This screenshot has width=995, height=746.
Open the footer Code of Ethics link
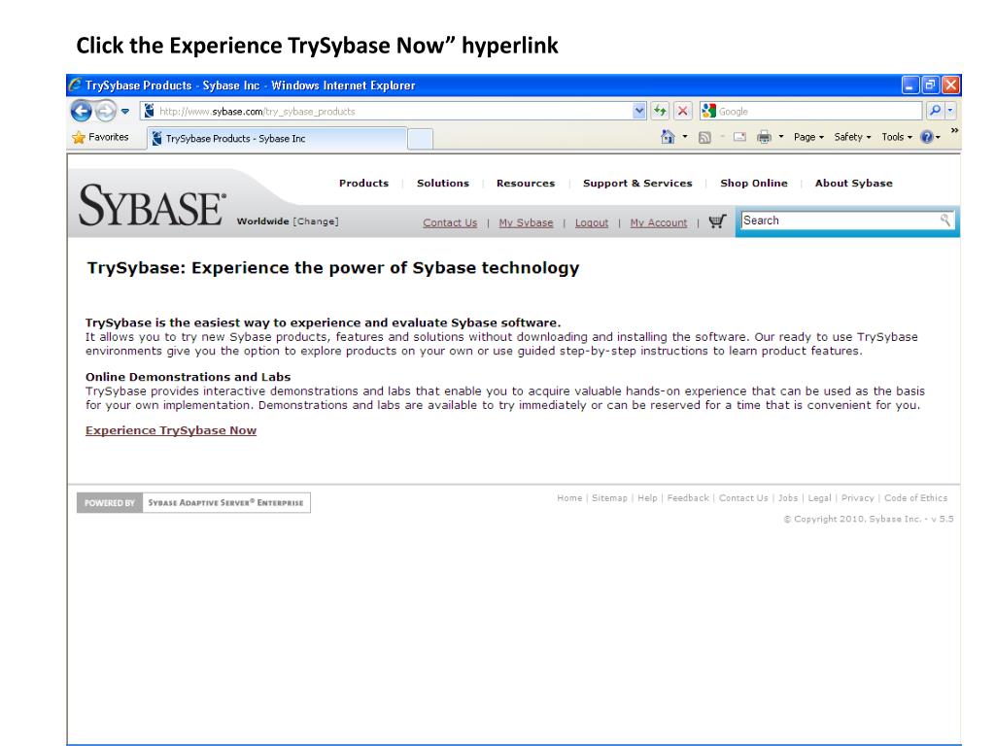[x=915, y=498]
